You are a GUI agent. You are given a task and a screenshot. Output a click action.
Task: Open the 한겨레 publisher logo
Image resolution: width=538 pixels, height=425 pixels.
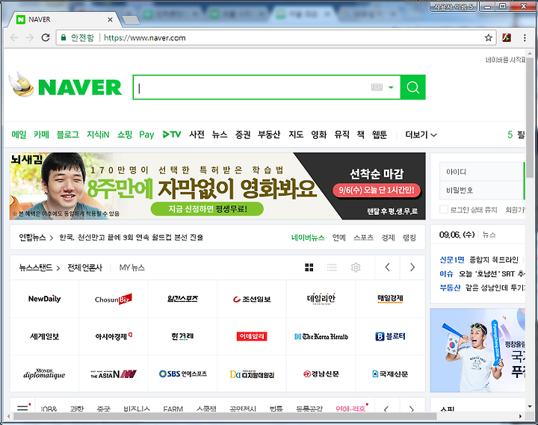[183, 337]
